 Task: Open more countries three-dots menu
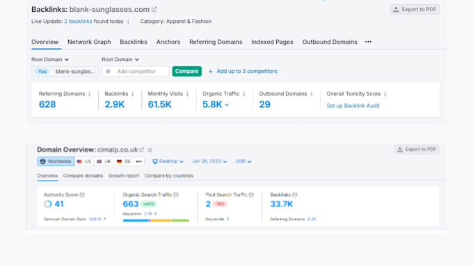click(x=138, y=161)
